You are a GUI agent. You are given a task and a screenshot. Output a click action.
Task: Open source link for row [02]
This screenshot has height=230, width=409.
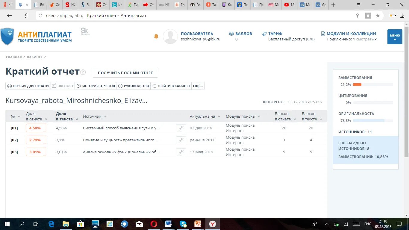pos(181,140)
